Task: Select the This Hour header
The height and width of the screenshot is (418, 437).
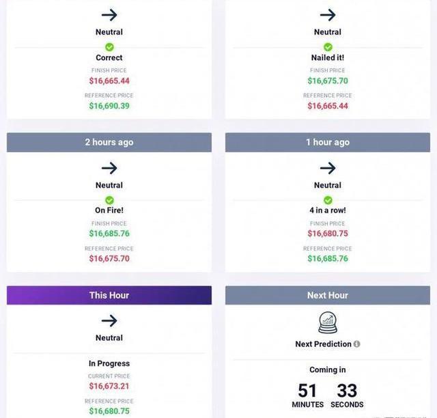Action: [x=109, y=295]
